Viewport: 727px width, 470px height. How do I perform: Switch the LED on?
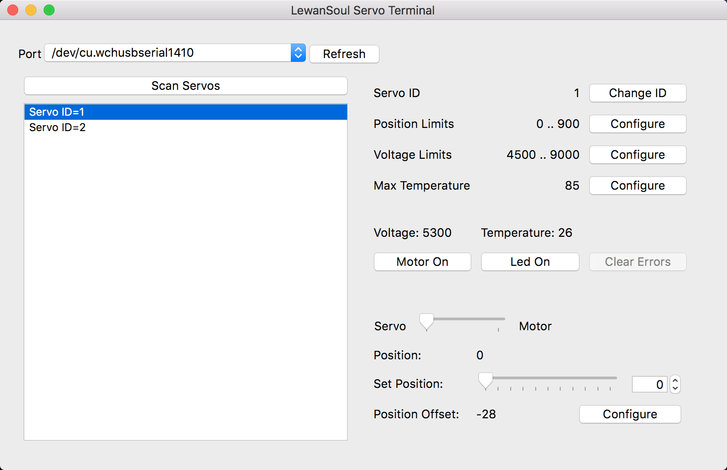(x=530, y=262)
